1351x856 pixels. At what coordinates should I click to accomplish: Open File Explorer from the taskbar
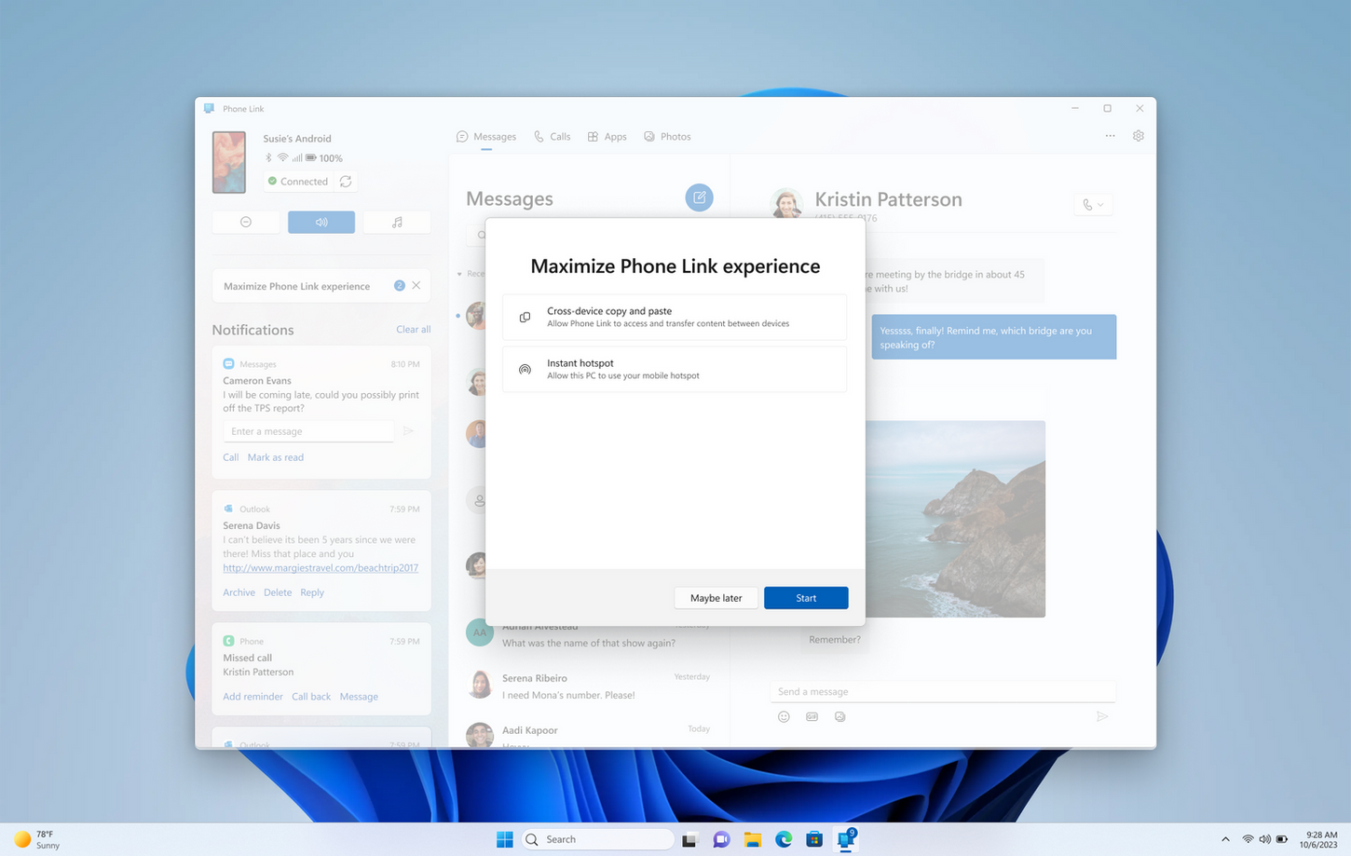click(752, 839)
